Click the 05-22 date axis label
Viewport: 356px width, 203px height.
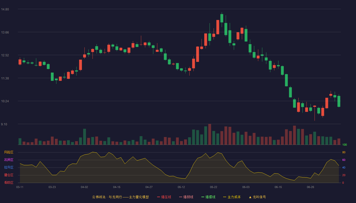[x=214, y=187]
